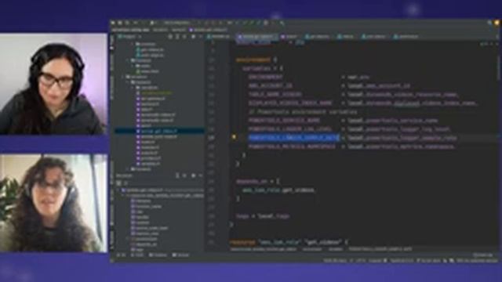Image resolution: width=502 pixels, height=282 pixels.
Task: Switch to the fourth editor tab
Action: click(x=318, y=37)
